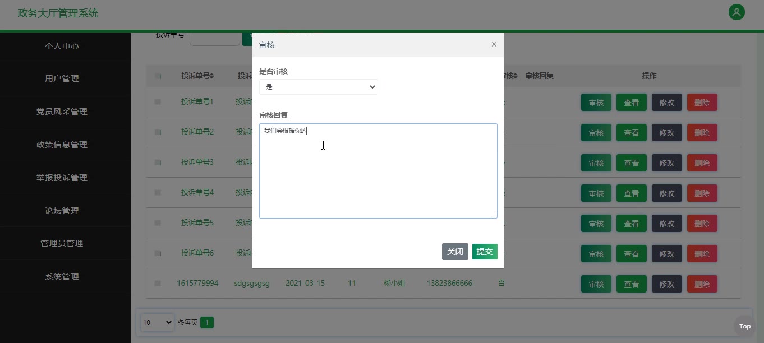Click the date cell 2021-03-15
Viewport: 764px width, 343px height.
coord(305,284)
